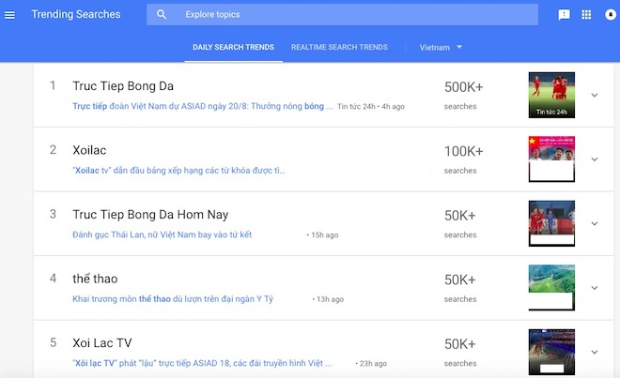Viewport: 620px width, 378px height.
Task: Open the Xoilac tv ranking article link
Action: coord(178,171)
